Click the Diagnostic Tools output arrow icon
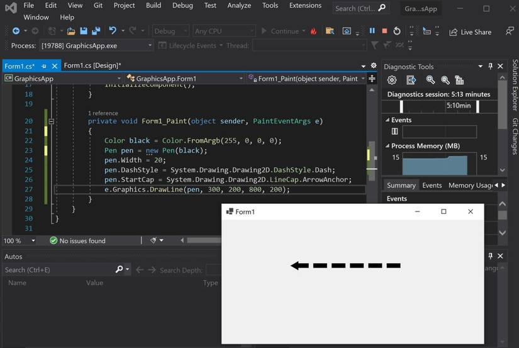 click(411, 80)
